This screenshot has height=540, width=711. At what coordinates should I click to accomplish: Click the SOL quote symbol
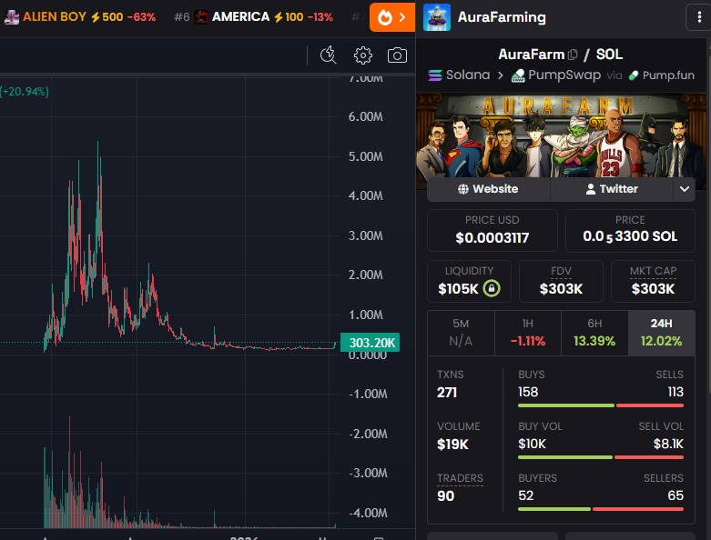(609, 55)
